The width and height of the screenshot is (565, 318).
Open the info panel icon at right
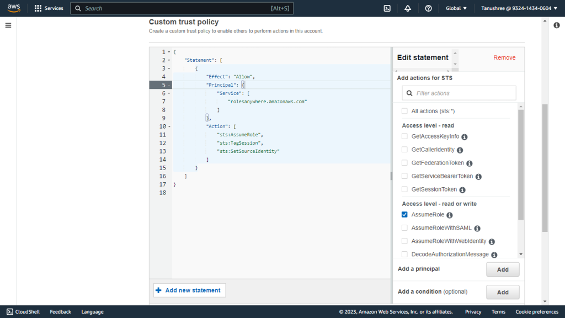point(556,25)
